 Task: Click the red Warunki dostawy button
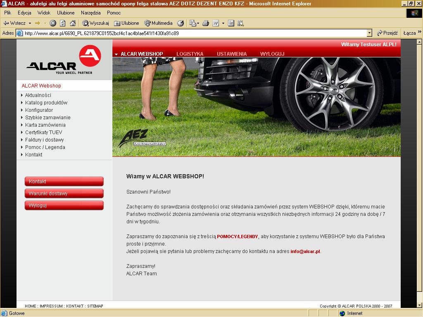pyautogui.click(x=64, y=193)
